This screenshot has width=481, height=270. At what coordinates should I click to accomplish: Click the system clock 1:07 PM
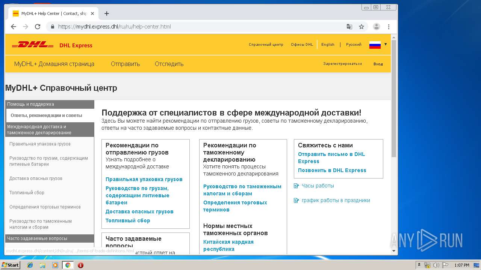point(462,265)
